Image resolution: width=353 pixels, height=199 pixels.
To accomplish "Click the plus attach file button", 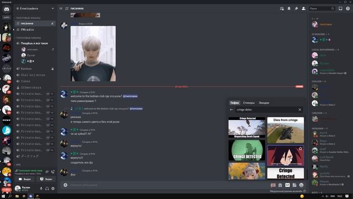I will [x=65, y=185].
